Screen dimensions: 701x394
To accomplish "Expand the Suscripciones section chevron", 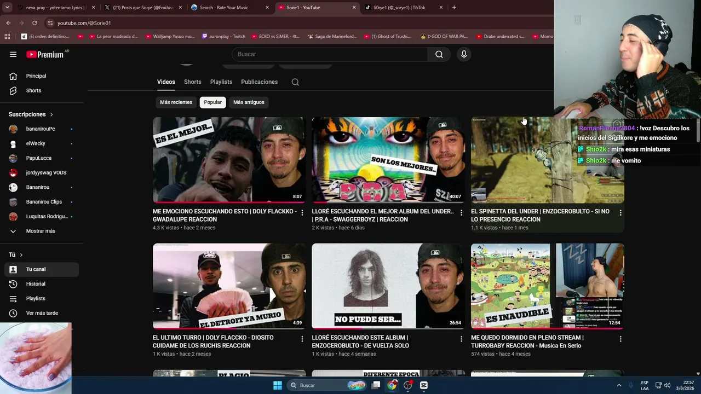I will (51, 114).
